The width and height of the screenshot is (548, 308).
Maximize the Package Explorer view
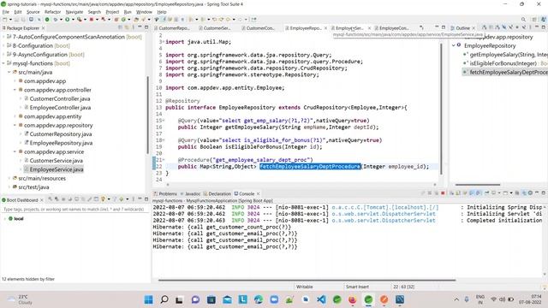pos(146,27)
